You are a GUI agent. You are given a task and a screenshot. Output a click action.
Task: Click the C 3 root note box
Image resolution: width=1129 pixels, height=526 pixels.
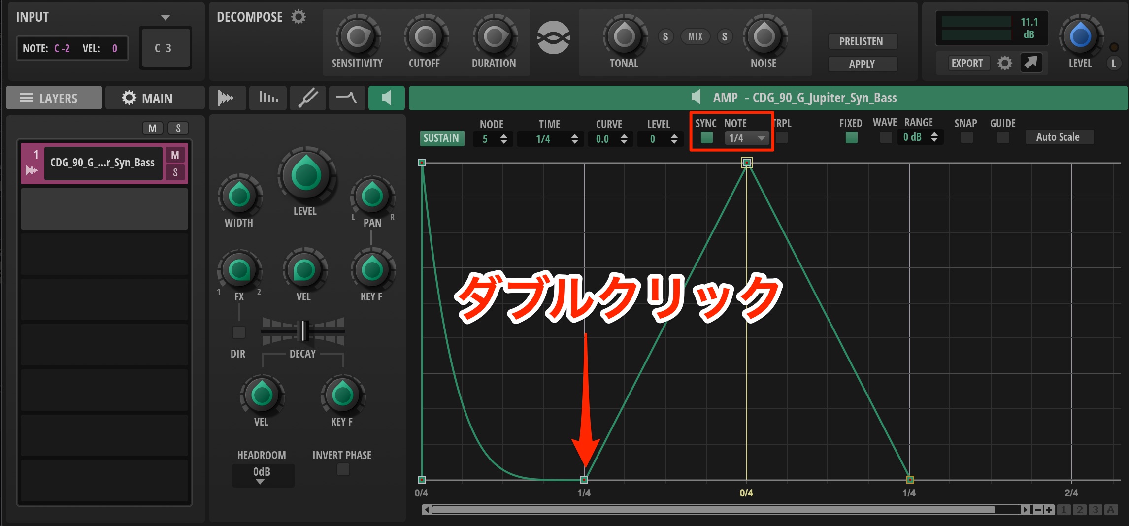pos(165,48)
